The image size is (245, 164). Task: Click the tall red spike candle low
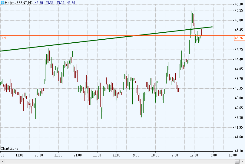point(141,144)
